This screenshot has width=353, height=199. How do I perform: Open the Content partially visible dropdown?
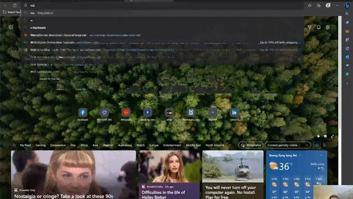coord(288,145)
